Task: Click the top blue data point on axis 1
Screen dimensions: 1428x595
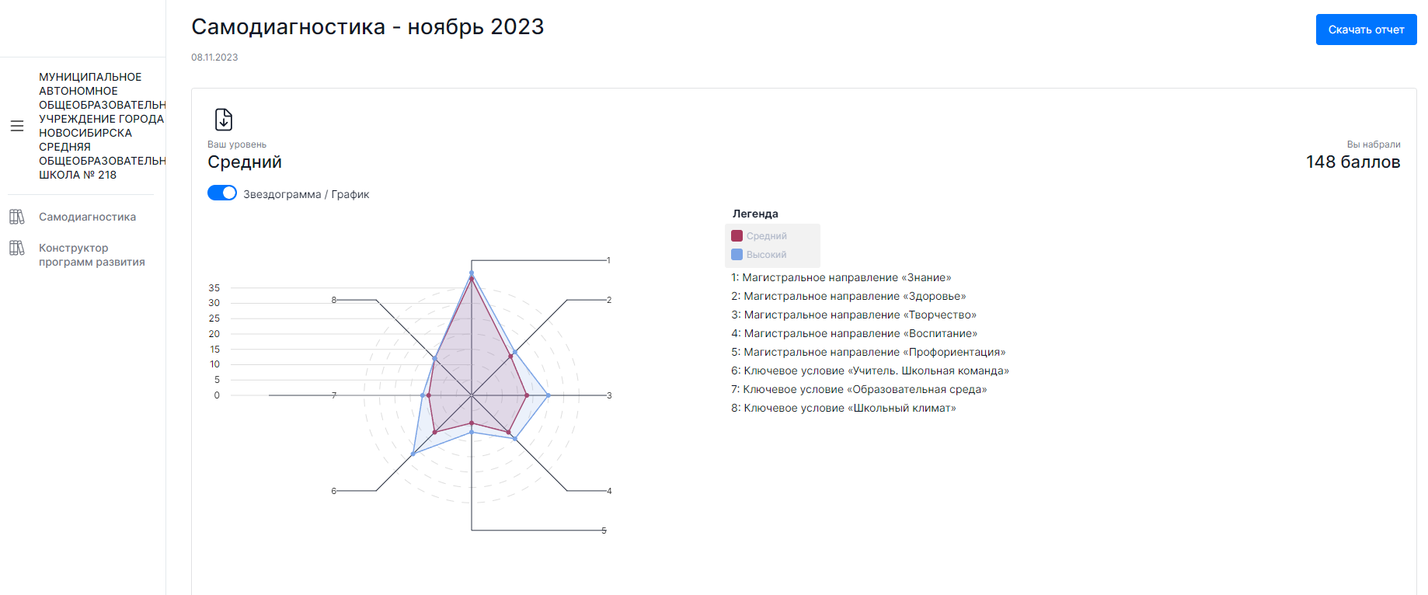Action: (472, 273)
